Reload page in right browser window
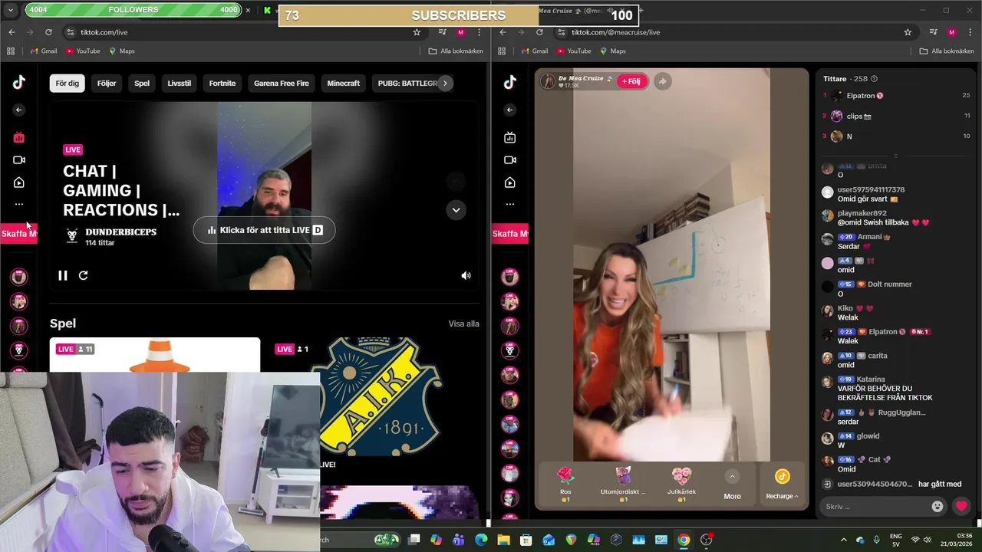This screenshot has width=982, height=552. (x=539, y=32)
